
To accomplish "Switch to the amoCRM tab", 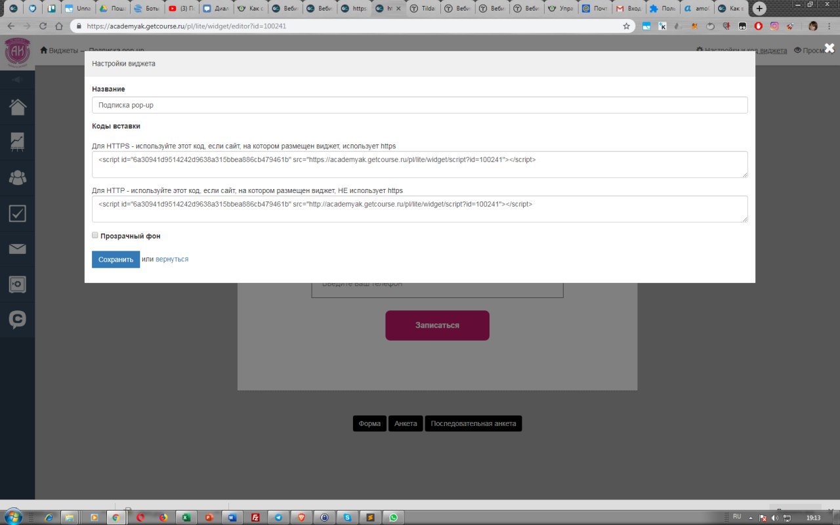I will point(697,9).
